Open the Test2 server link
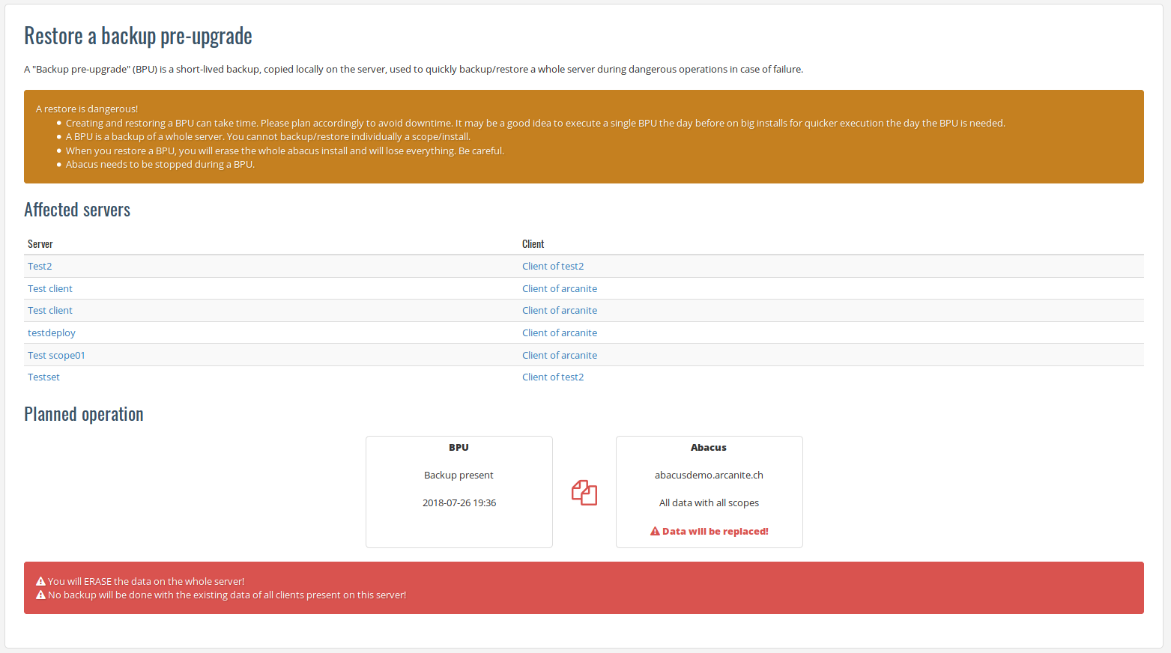Image resolution: width=1171 pixels, height=653 pixels. [x=40, y=266]
